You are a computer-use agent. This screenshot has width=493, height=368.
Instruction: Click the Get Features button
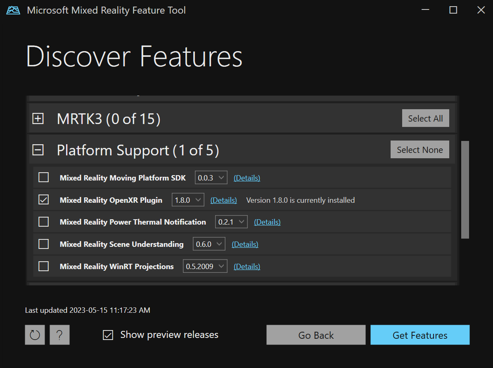[x=420, y=335]
